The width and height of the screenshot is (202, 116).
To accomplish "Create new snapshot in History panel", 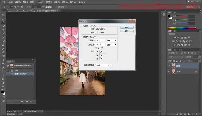I will tap(27, 101).
